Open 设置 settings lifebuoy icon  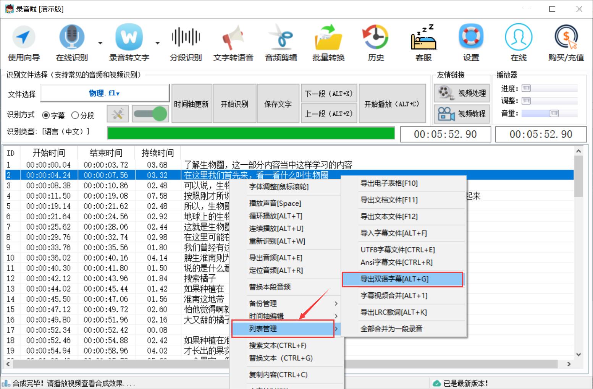point(471,43)
